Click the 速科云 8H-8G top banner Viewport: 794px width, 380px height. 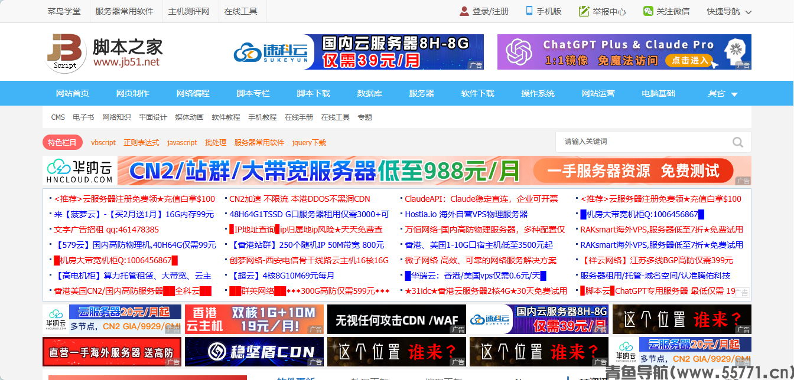(x=357, y=52)
